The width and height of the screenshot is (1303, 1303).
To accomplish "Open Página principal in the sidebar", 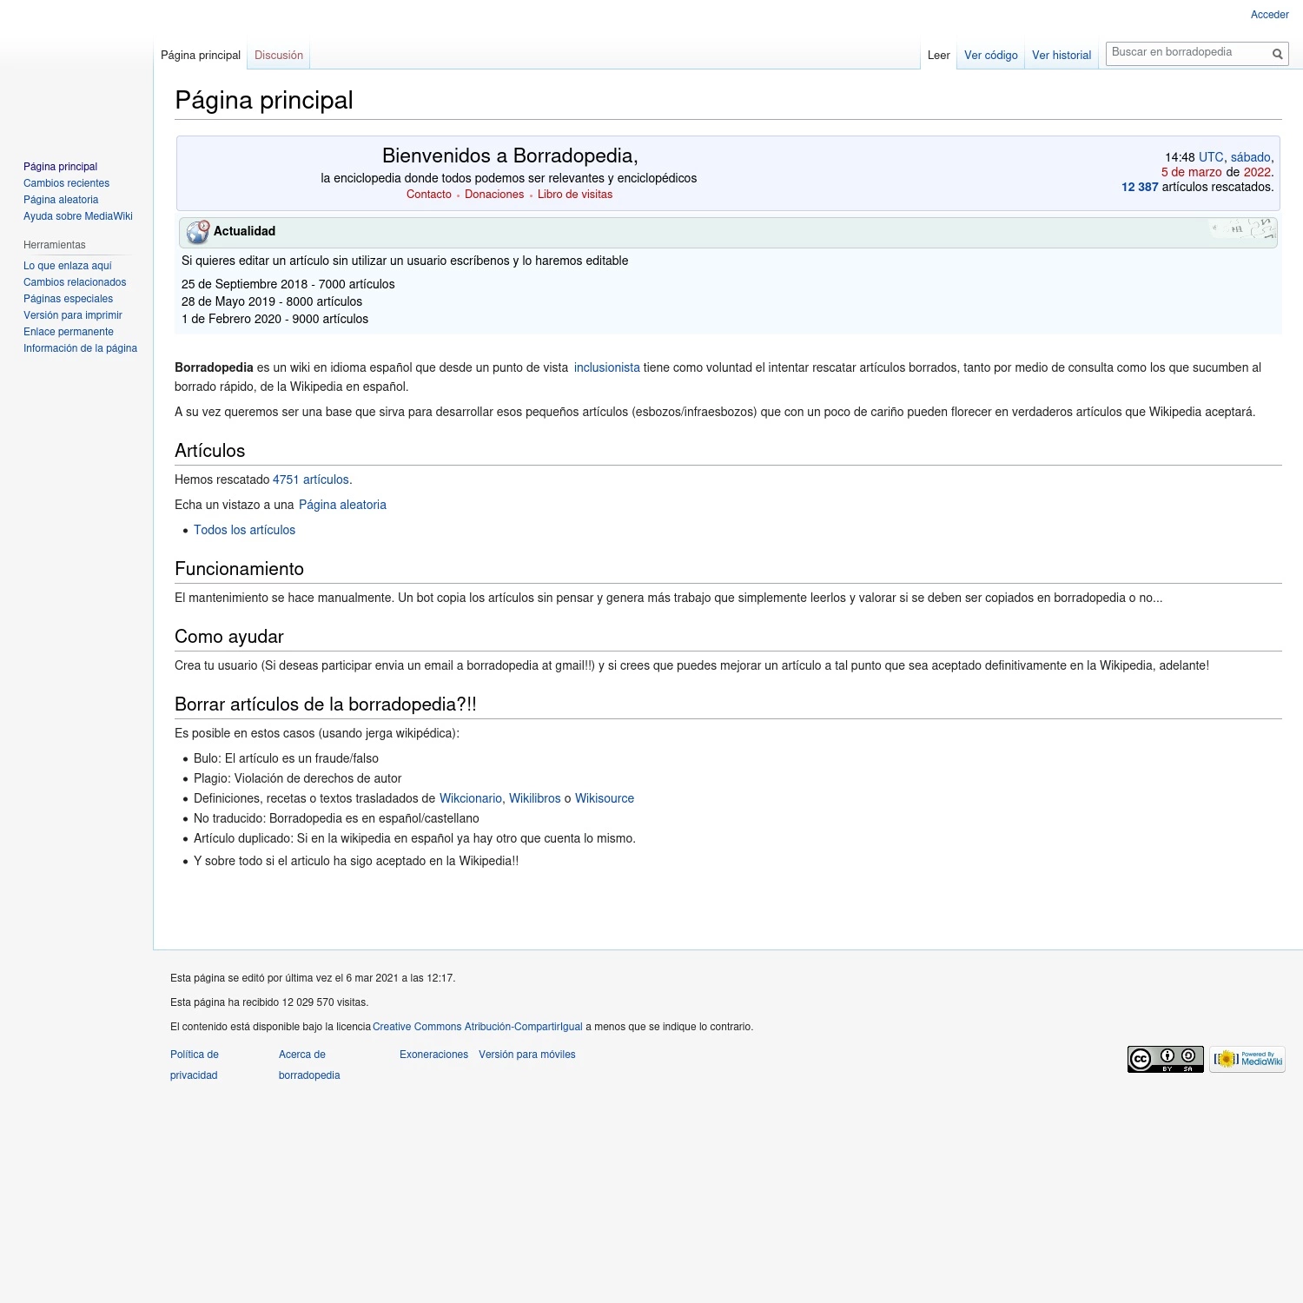I will click(x=60, y=167).
